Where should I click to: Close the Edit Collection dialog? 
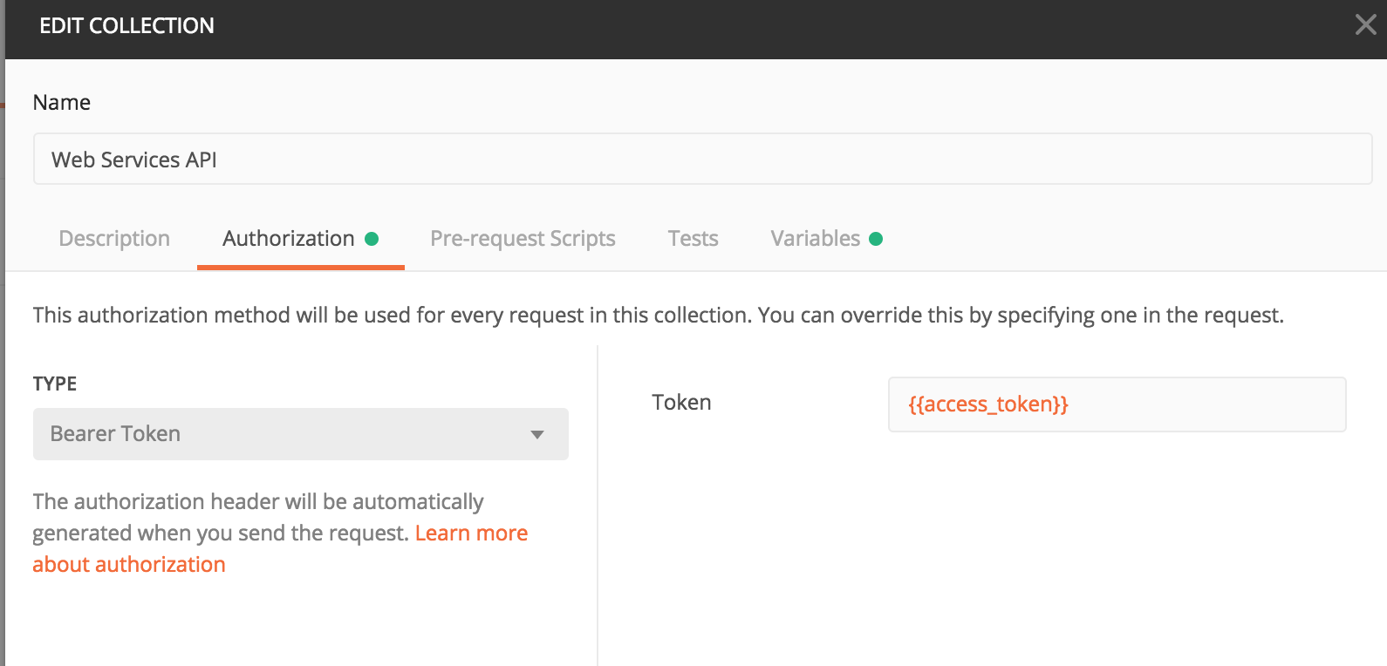(1365, 24)
